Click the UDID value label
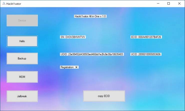 (92, 54)
